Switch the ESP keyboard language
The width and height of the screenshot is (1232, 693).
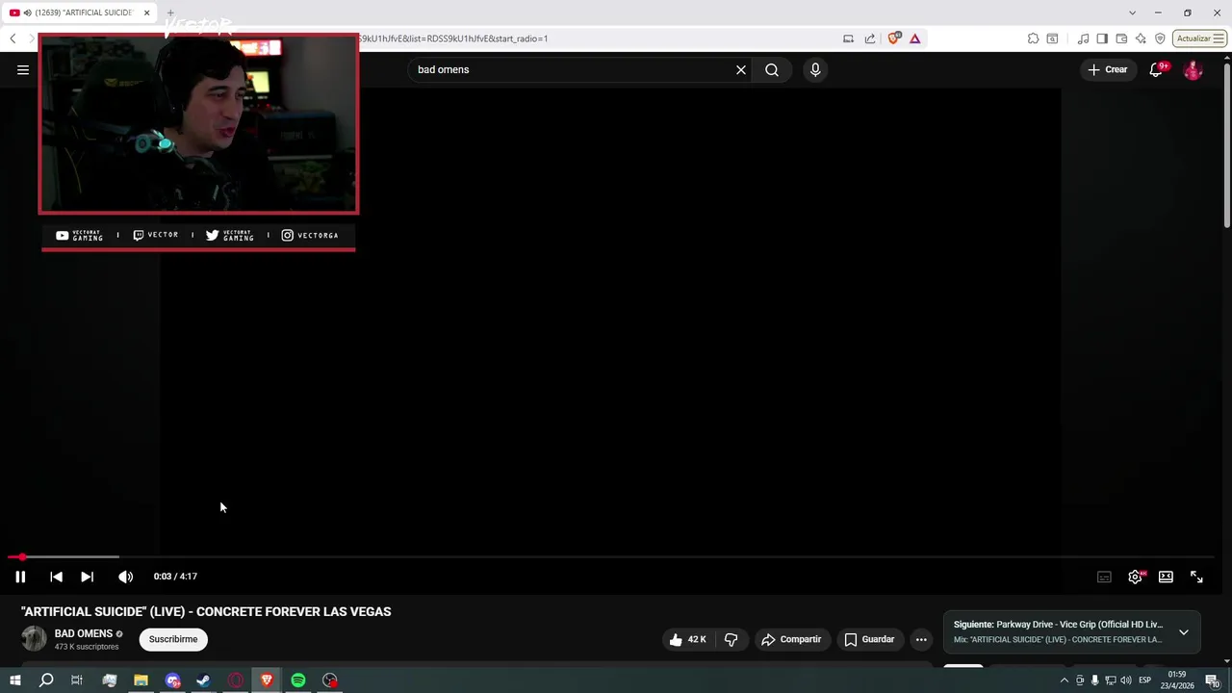[x=1145, y=680]
